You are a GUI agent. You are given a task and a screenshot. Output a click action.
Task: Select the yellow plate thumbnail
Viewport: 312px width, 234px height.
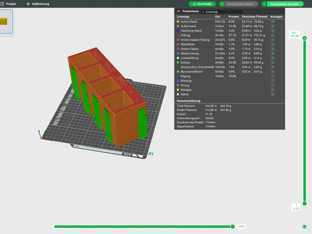tap(6, 21)
